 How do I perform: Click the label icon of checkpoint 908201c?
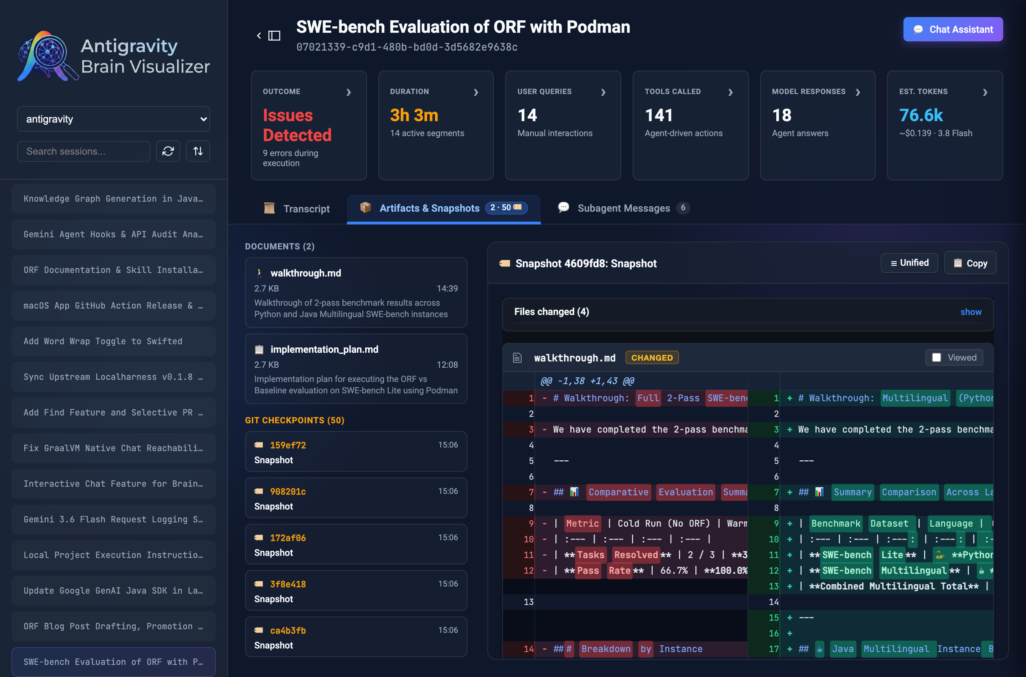(x=259, y=491)
